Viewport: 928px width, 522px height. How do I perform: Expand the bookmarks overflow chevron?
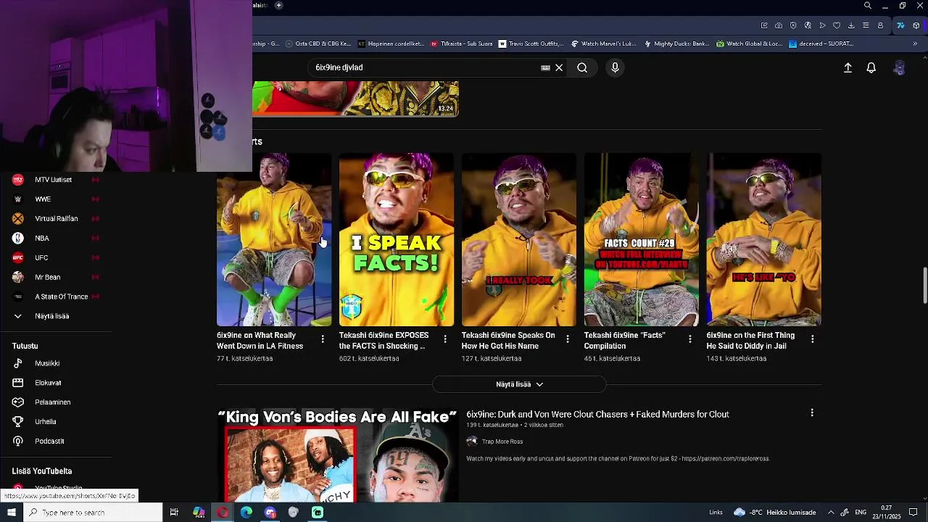pos(915,43)
